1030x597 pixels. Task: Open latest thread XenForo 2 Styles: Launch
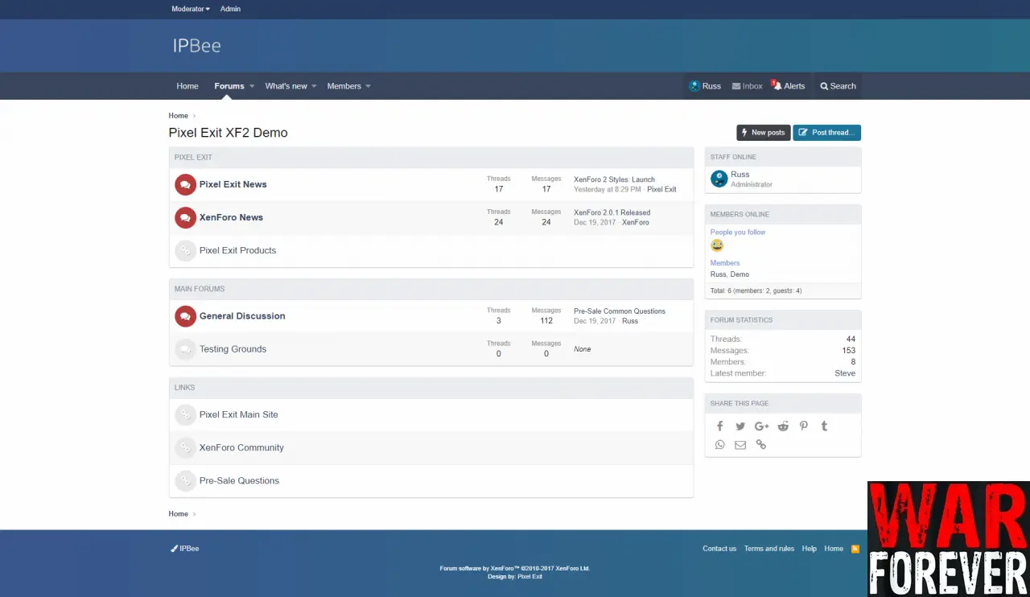[x=614, y=179]
